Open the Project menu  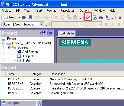[x=6, y=11]
